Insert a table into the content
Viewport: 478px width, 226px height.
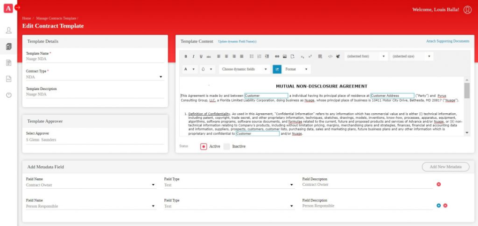(320, 56)
